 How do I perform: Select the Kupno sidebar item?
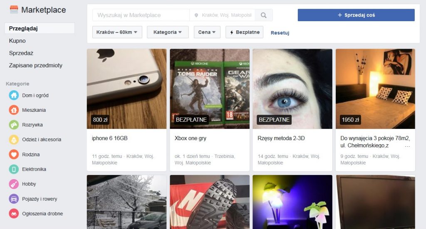click(x=17, y=41)
